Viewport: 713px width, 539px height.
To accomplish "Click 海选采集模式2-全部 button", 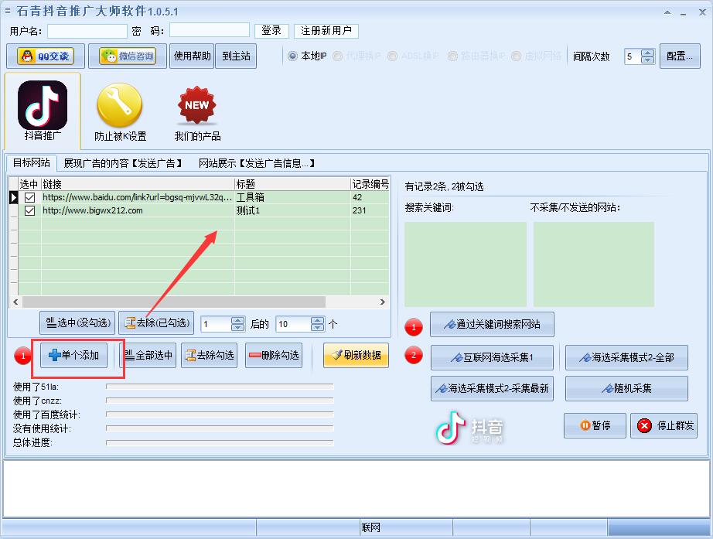I will click(x=626, y=357).
